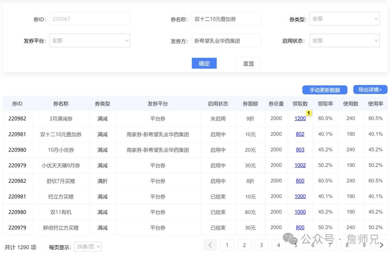This screenshot has width=392, height=255.
Task: Jump to pagination page 9
Action: click(x=364, y=245)
